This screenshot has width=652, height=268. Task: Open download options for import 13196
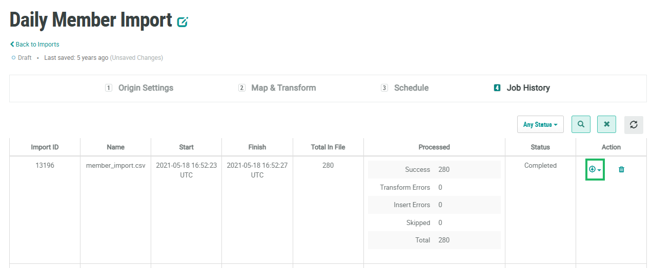(595, 169)
